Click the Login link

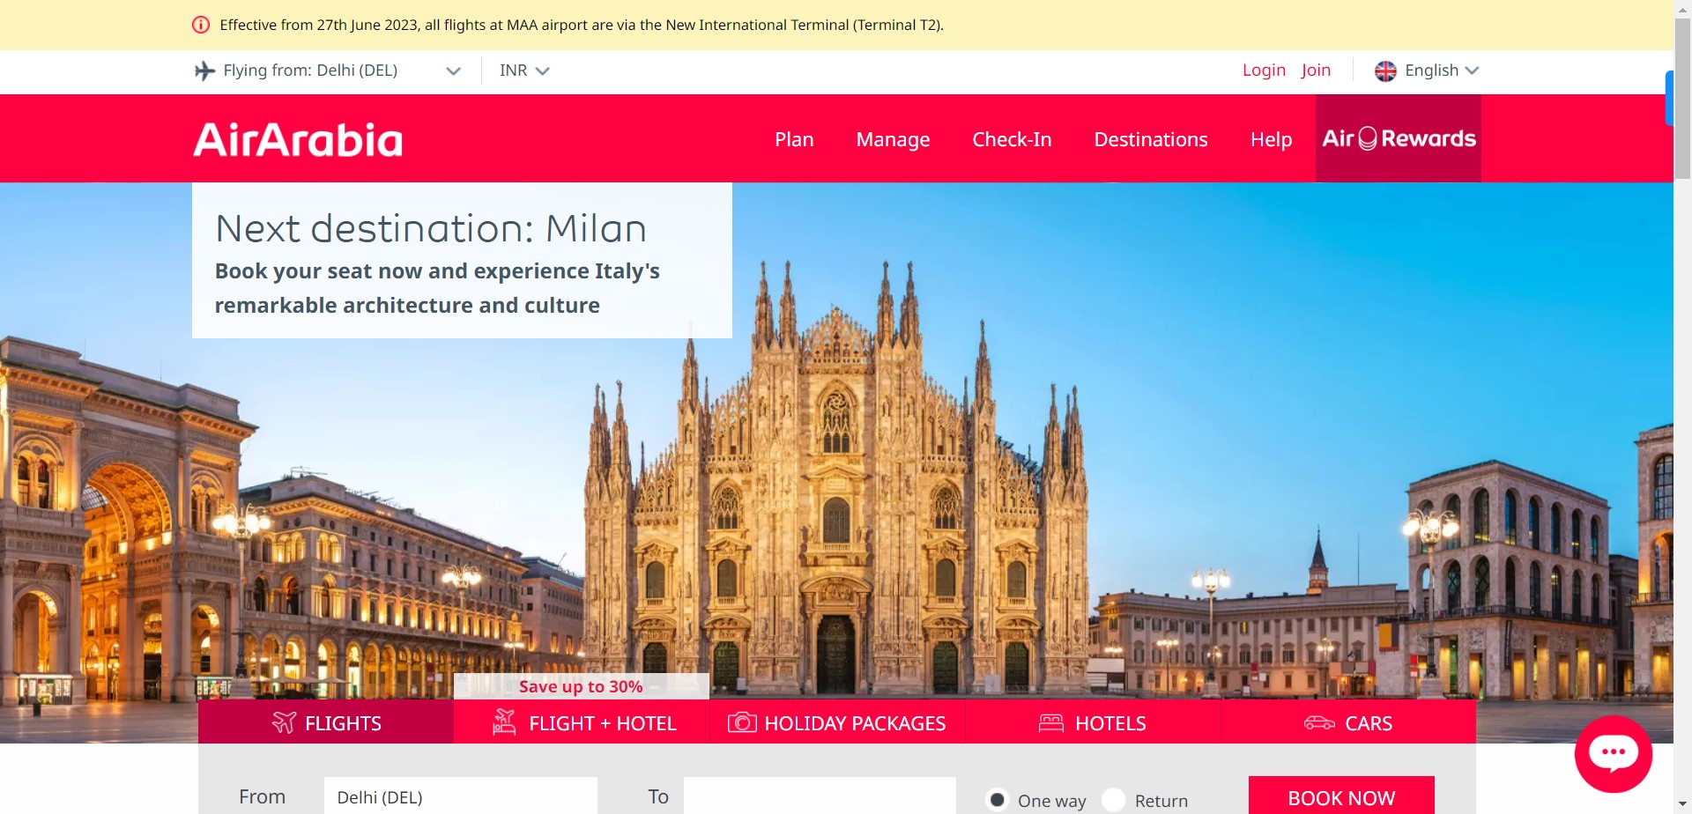click(x=1264, y=70)
